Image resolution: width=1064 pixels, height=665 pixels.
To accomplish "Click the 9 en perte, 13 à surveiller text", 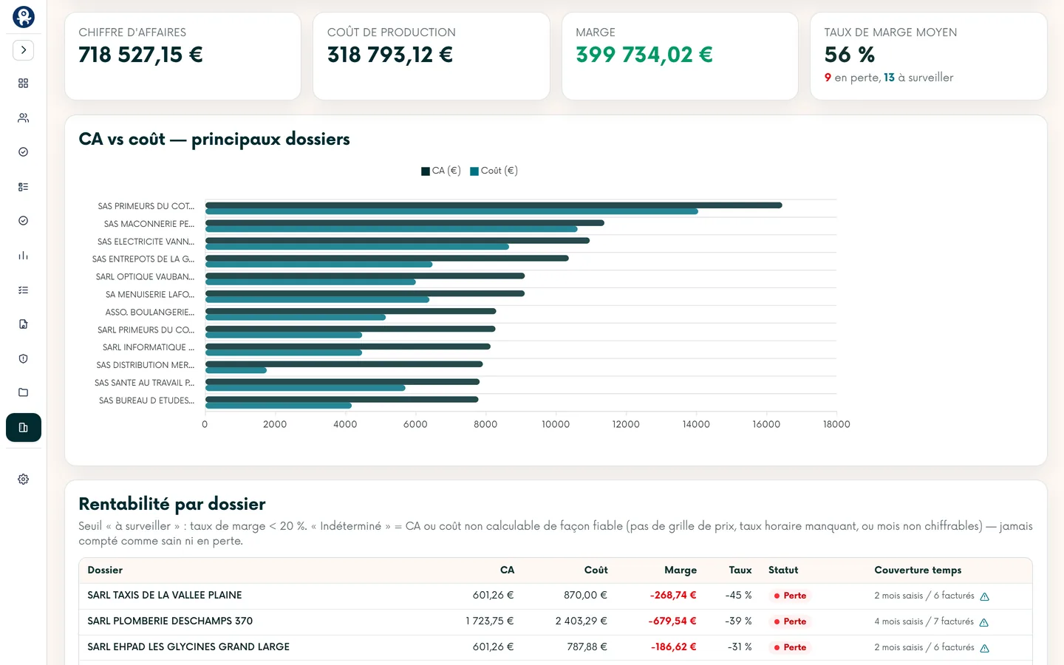I will click(x=889, y=78).
